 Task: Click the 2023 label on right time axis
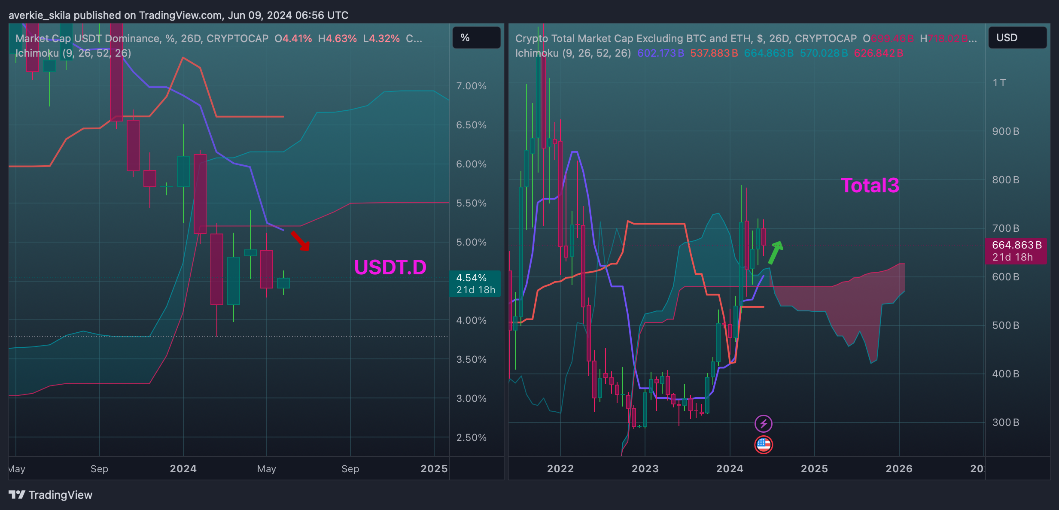pyautogui.click(x=645, y=469)
